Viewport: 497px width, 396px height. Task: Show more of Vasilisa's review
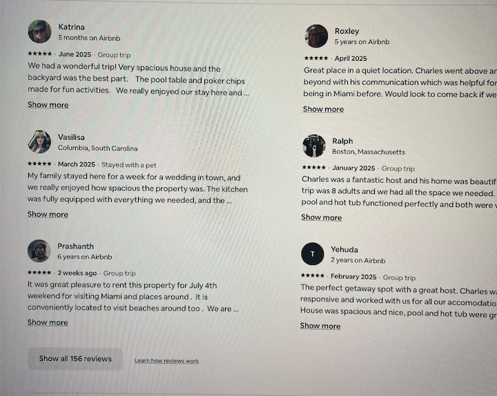[x=48, y=215]
